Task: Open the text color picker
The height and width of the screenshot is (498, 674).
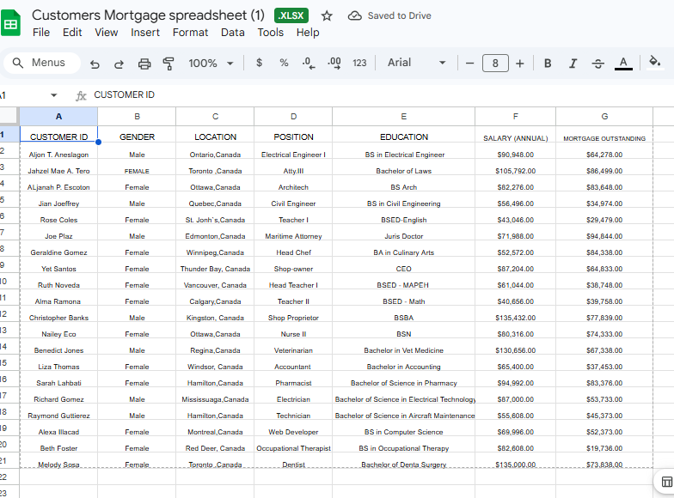Action: click(x=623, y=64)
